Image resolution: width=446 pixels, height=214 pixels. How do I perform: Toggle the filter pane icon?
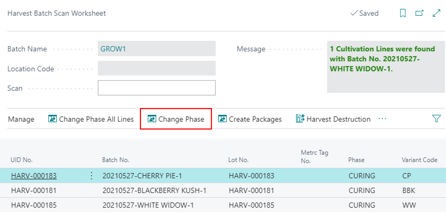[436, 119]
